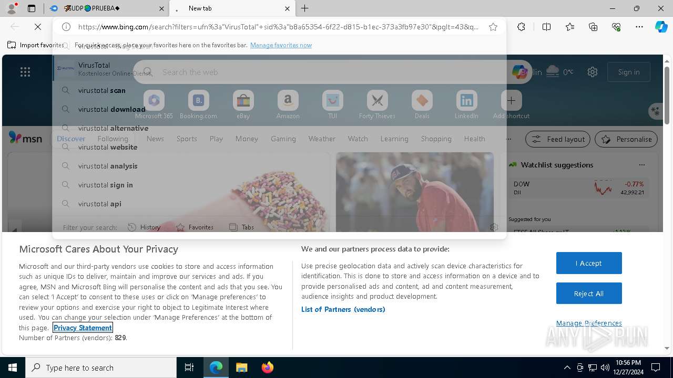This screenshot has width=673, height=378.
Task: Open Task View on the taskbar
Action: (189, 367)
